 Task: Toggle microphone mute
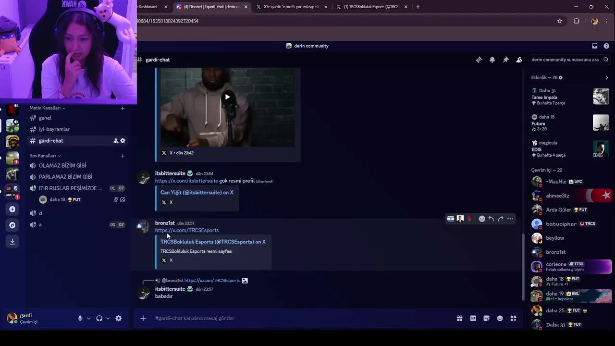tap(80, 318)
